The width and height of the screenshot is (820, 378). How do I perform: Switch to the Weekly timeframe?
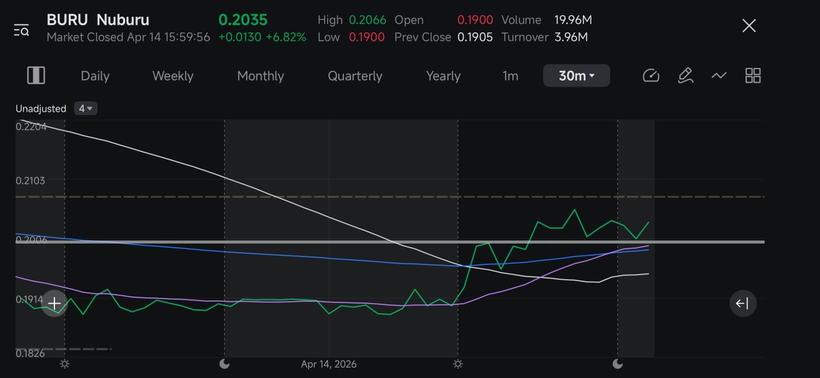[x=173, y=76]
